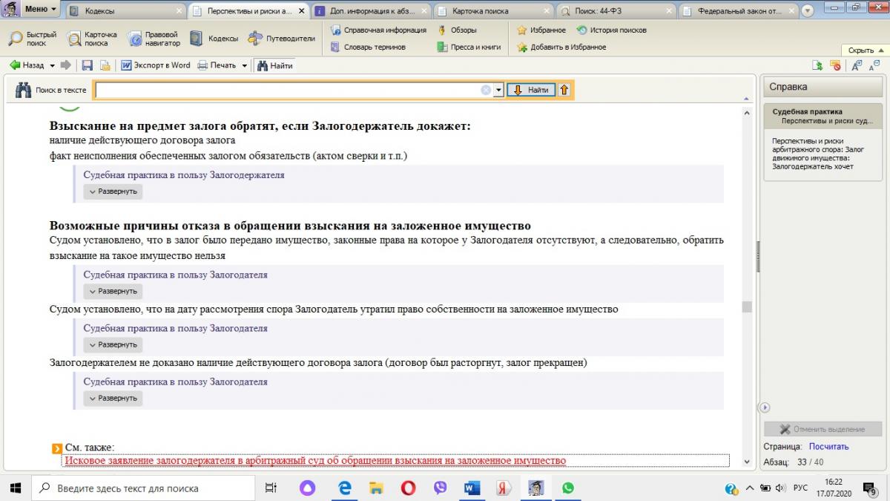Click the save floppy disk icon
The width and height of the screenshot is (890, 501).
(x=88, y=65)
